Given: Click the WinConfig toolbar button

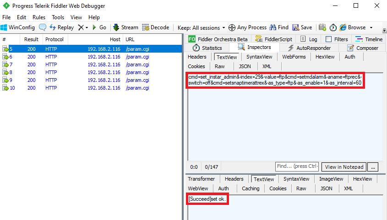Looking at the screenshot, I should tap(18, 27).
